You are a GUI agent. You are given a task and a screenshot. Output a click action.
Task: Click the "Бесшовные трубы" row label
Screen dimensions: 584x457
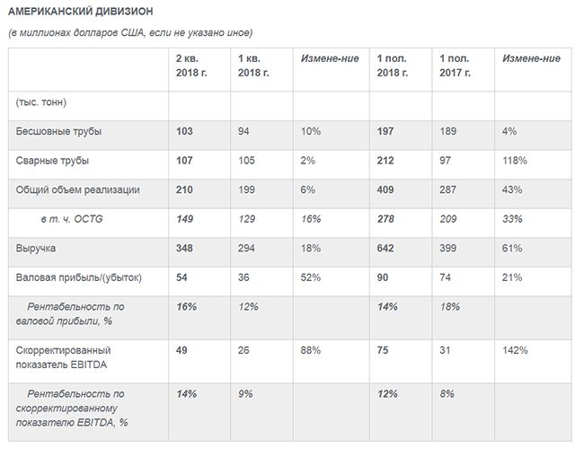(x=58, y=132)
